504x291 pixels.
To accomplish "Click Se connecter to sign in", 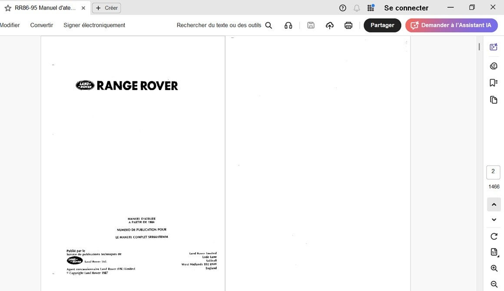I will (406, 8).
